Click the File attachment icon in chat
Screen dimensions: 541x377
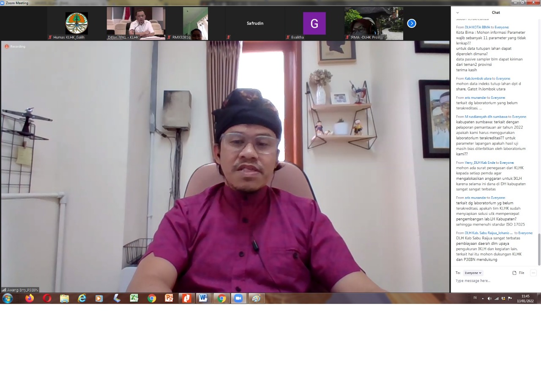point(518,273)
